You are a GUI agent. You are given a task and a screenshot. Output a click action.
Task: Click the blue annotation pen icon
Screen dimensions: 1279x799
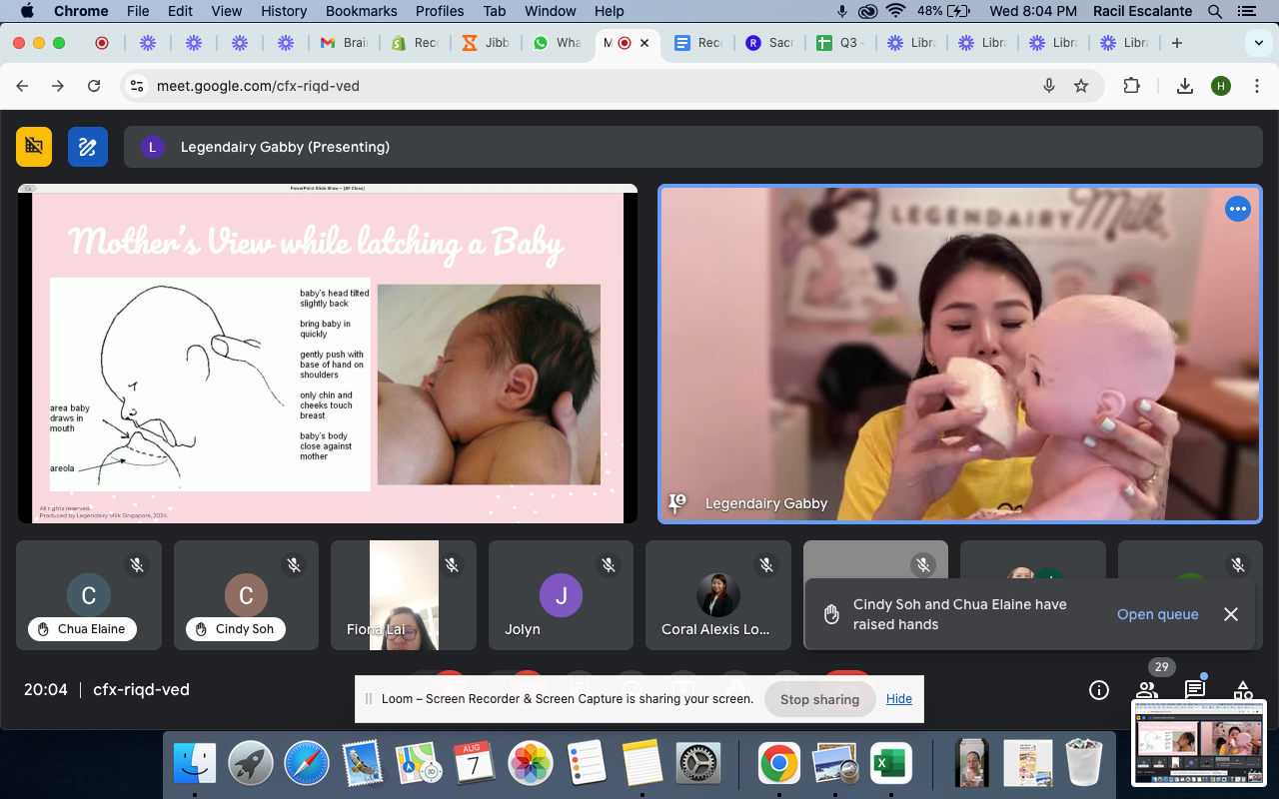[x=88, y=147]
